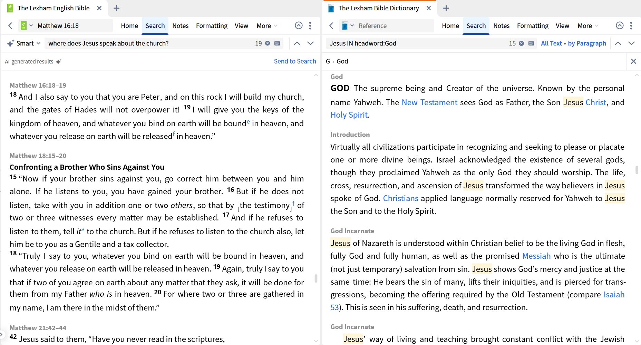The image size is (641, 345).
Task: Open Home in the Dictionary panel
Action: tap(450, 26)
